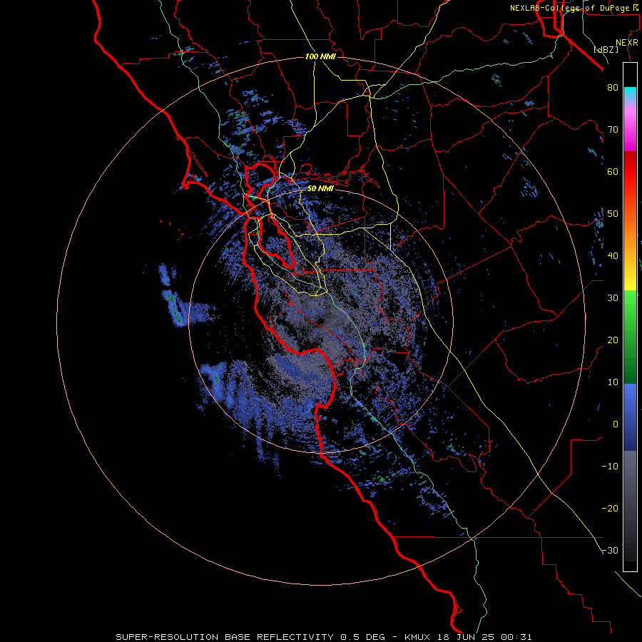Click the Super-Resolution Base Reflectivity caption

[x=324, y=637]
